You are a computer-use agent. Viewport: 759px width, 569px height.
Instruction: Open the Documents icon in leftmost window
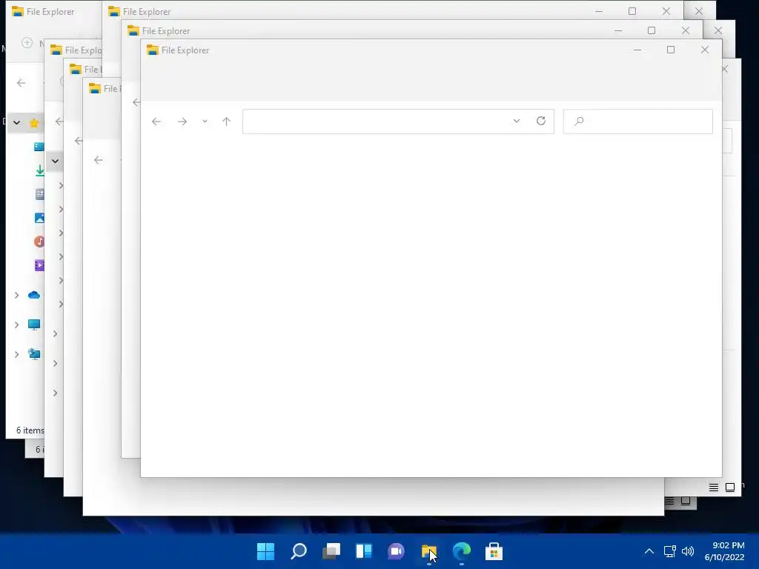[x=40, y=194]
